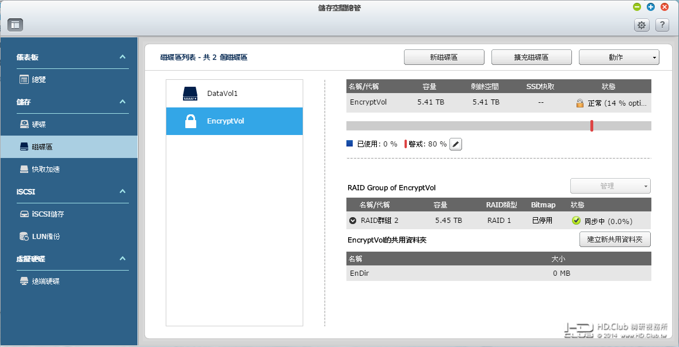Open the 管理 dropdown
The width and height of the screenshot is (679, 347).
610,186
